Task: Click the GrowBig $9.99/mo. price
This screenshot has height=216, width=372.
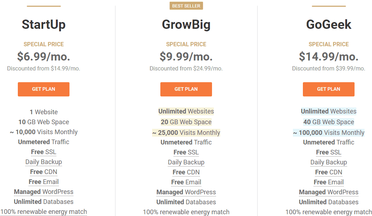Action: click(x=186, y=57)
